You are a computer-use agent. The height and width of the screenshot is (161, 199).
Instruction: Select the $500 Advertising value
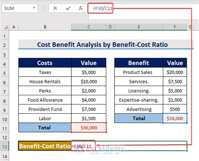pyautogui.click(x=175, y=109)
